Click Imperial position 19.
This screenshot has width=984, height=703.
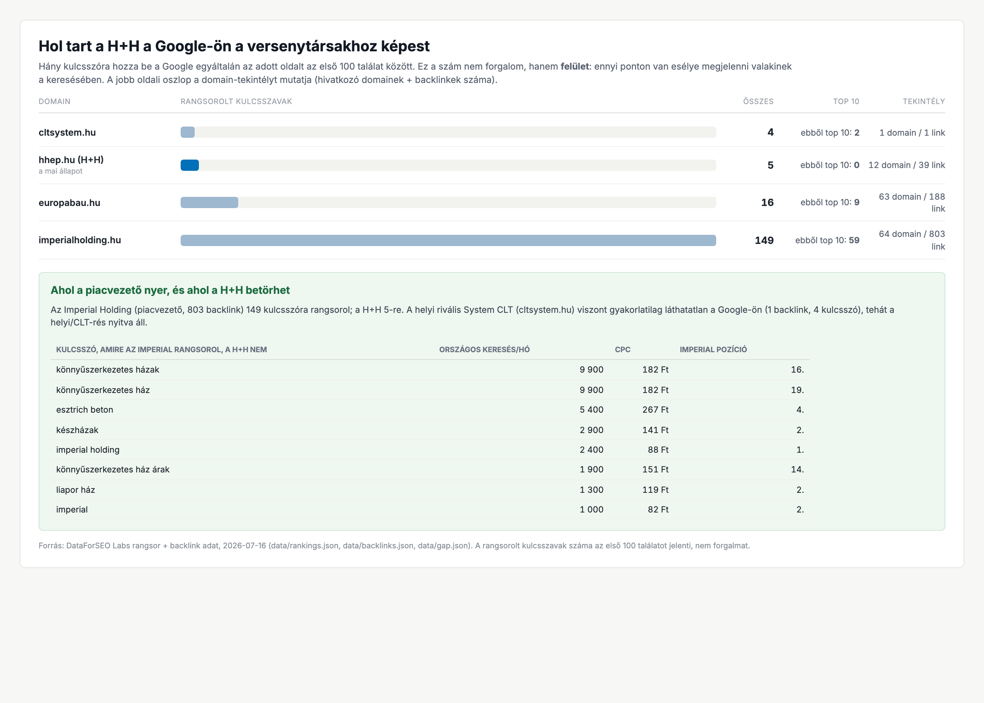click(797, 390)
